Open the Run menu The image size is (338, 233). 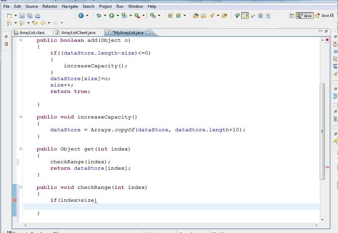[120, 6]
